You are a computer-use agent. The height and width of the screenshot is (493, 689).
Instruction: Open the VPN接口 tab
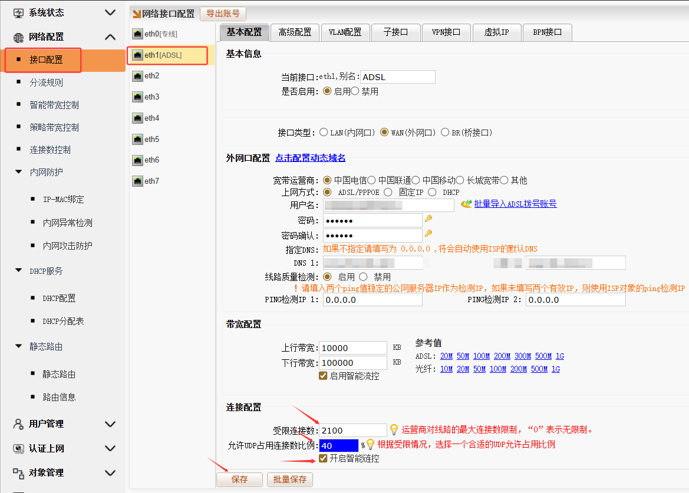coord(446,32)
